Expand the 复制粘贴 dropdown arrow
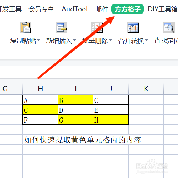The height and width of the screenshot is (178, 178). 38,40
